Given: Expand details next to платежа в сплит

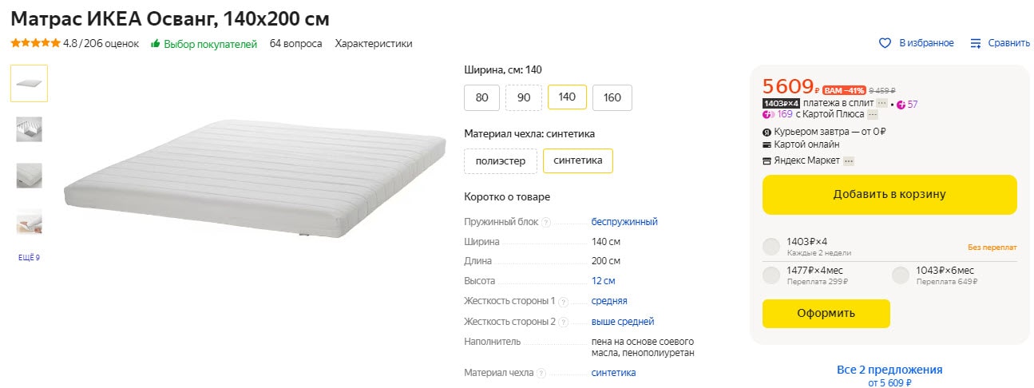Looking at the screenshot, I should tap(881, 104).
